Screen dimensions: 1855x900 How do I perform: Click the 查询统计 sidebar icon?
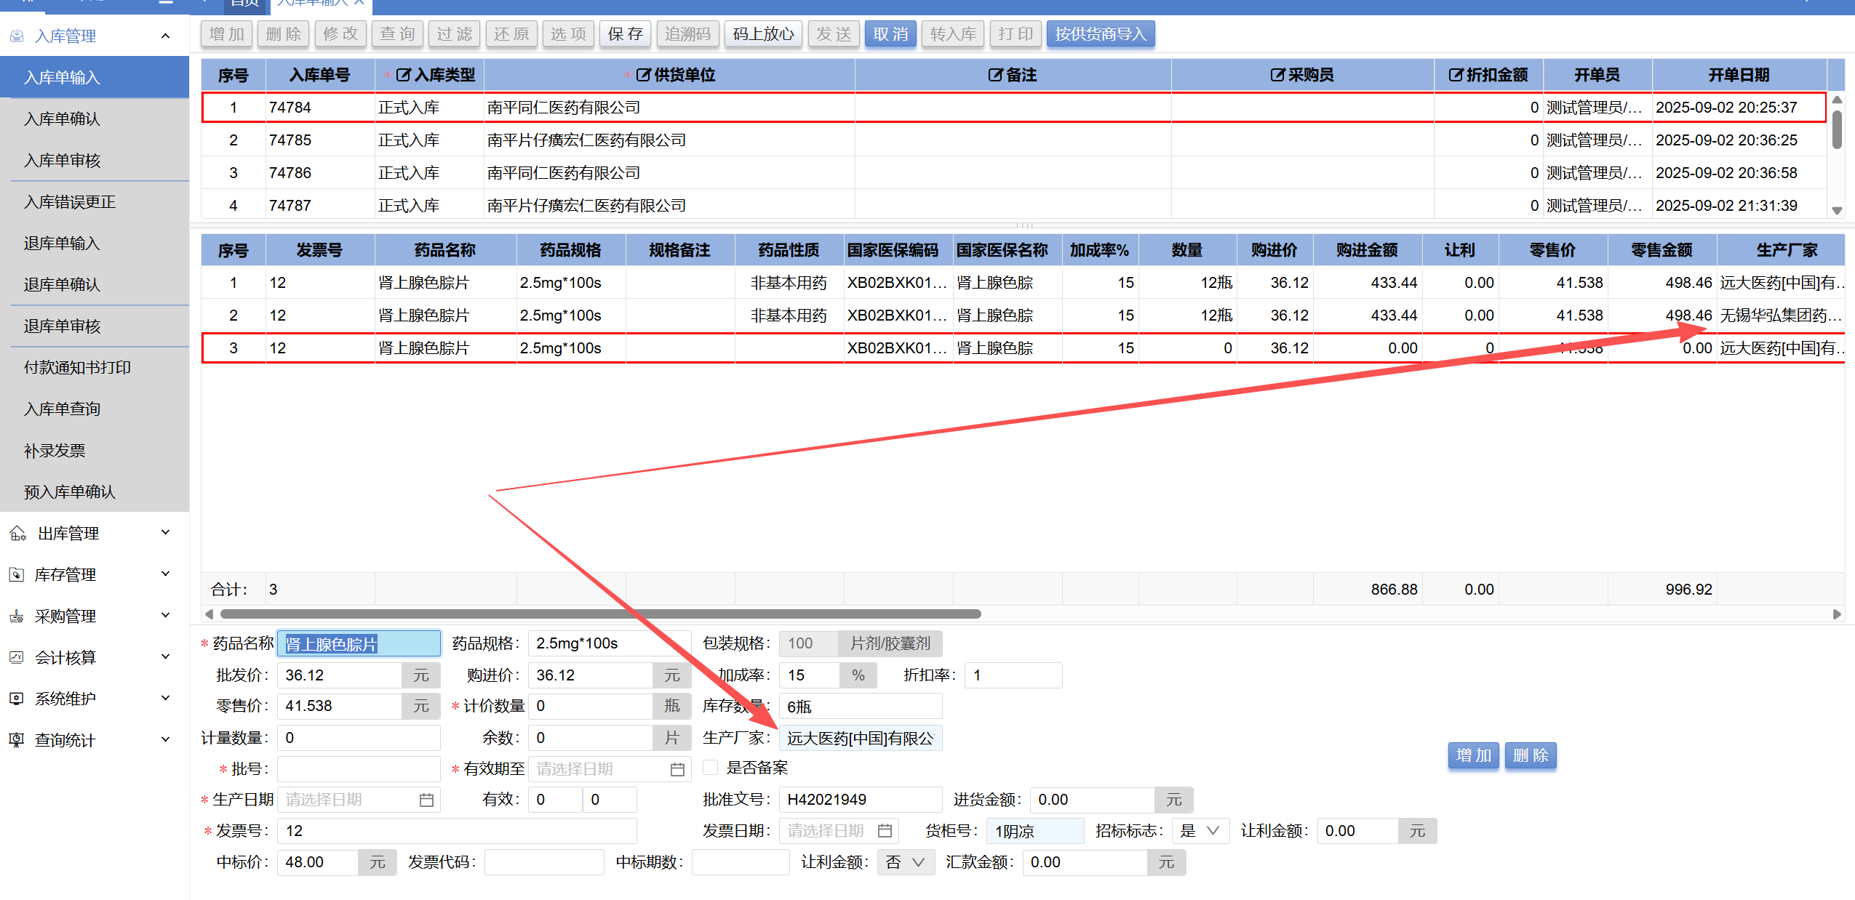pos(17,740)
